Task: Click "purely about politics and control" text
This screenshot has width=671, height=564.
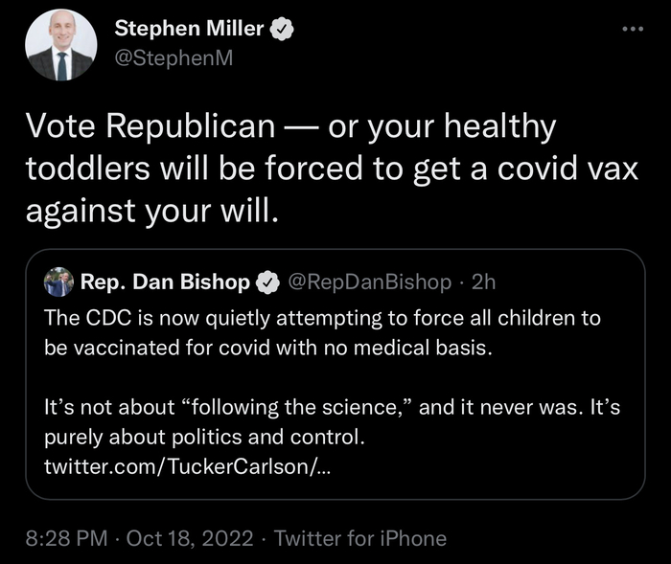Action: pos(204,437)
